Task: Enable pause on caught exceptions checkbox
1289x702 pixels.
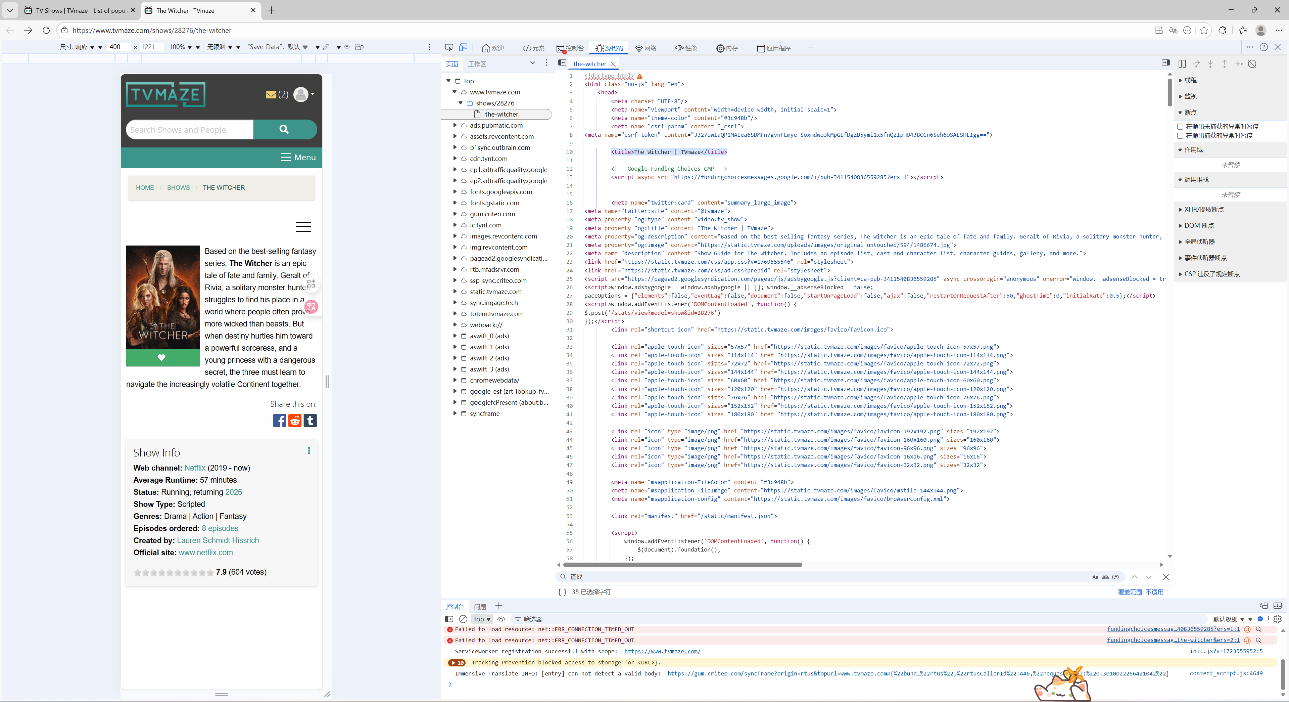Action: click(x=1181, y=136)
